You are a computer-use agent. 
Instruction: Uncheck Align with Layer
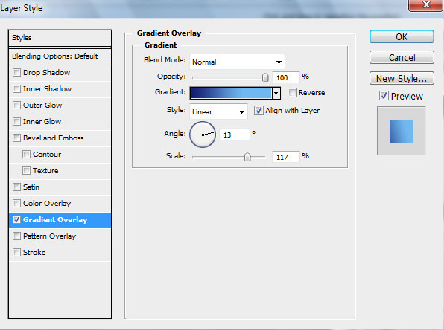[259, 110]
